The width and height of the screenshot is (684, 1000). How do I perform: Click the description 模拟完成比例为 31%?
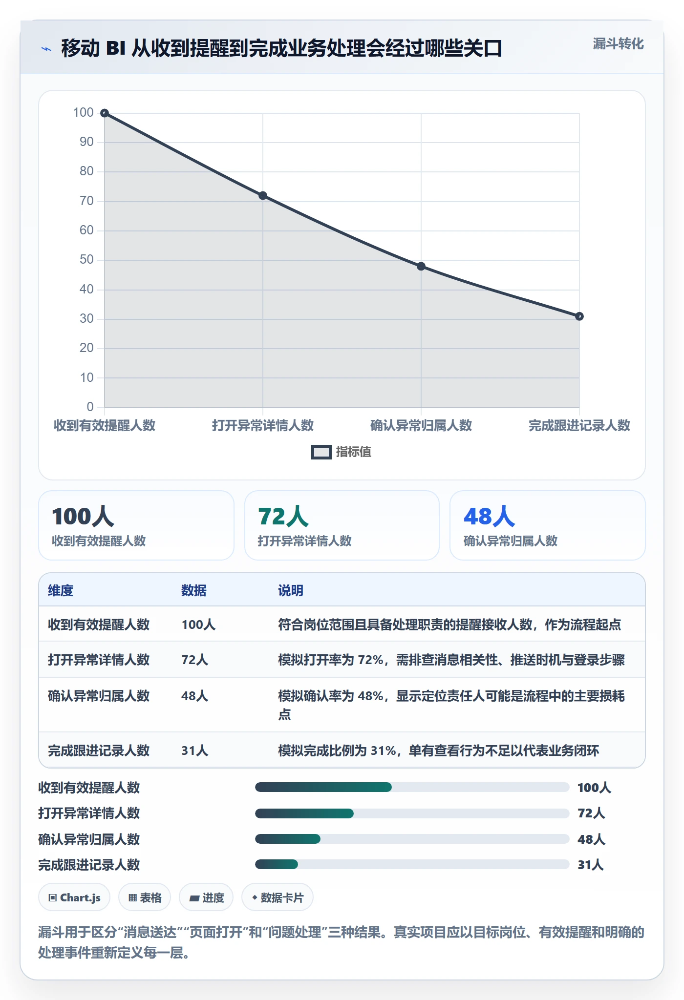click(439, 750)
